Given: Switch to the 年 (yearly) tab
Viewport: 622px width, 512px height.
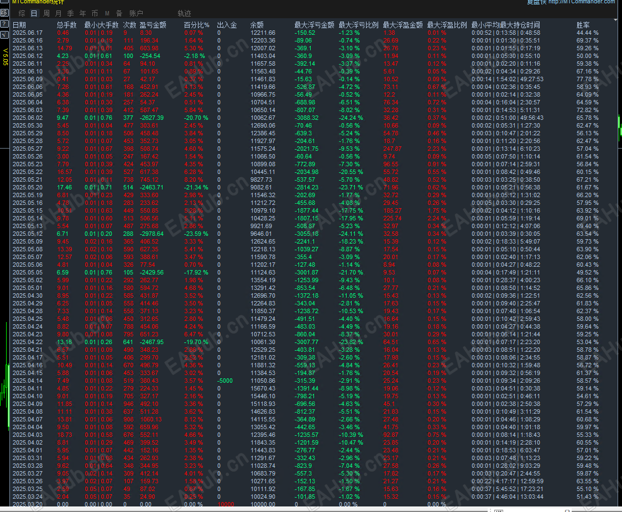Looking at the screenshot, I should coord(82,13).
